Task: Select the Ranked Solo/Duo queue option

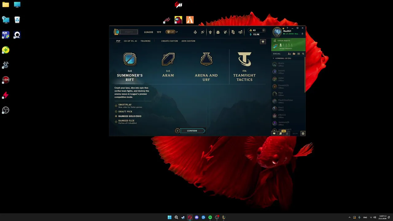Action: click(x=128, y=116)
